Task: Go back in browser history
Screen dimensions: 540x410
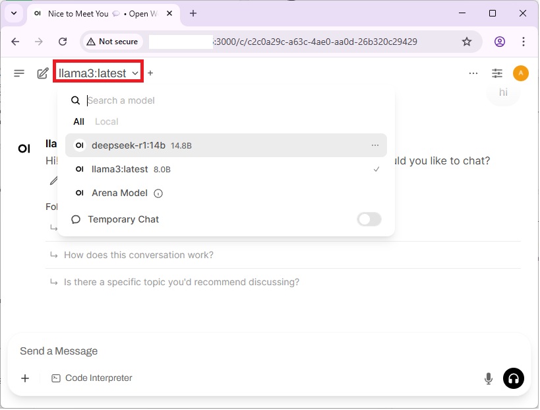Action: point(16,42)
